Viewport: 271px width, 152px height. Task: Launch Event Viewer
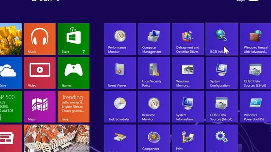(x=120, y=73)
